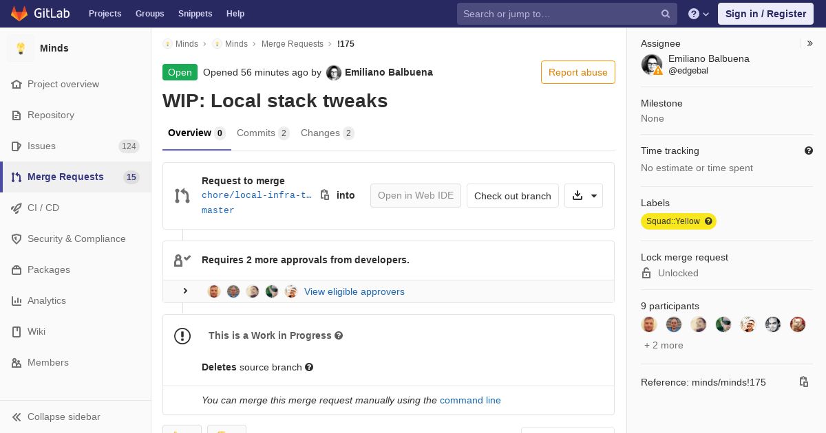Viewport: 826px width, 433px height.
Task: Click Work in Progress help icon
Action: (339, 335)
